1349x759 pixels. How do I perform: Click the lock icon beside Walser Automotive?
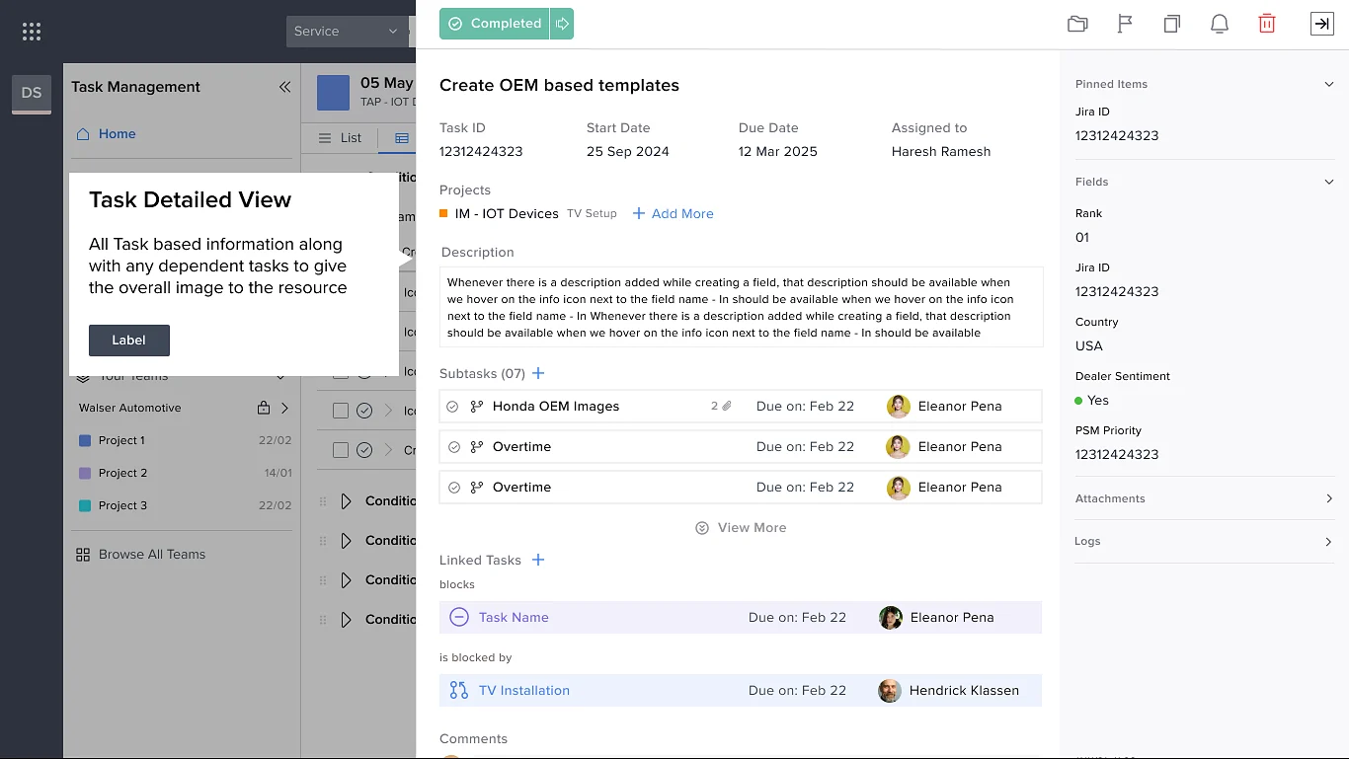(x=264, y=408)
